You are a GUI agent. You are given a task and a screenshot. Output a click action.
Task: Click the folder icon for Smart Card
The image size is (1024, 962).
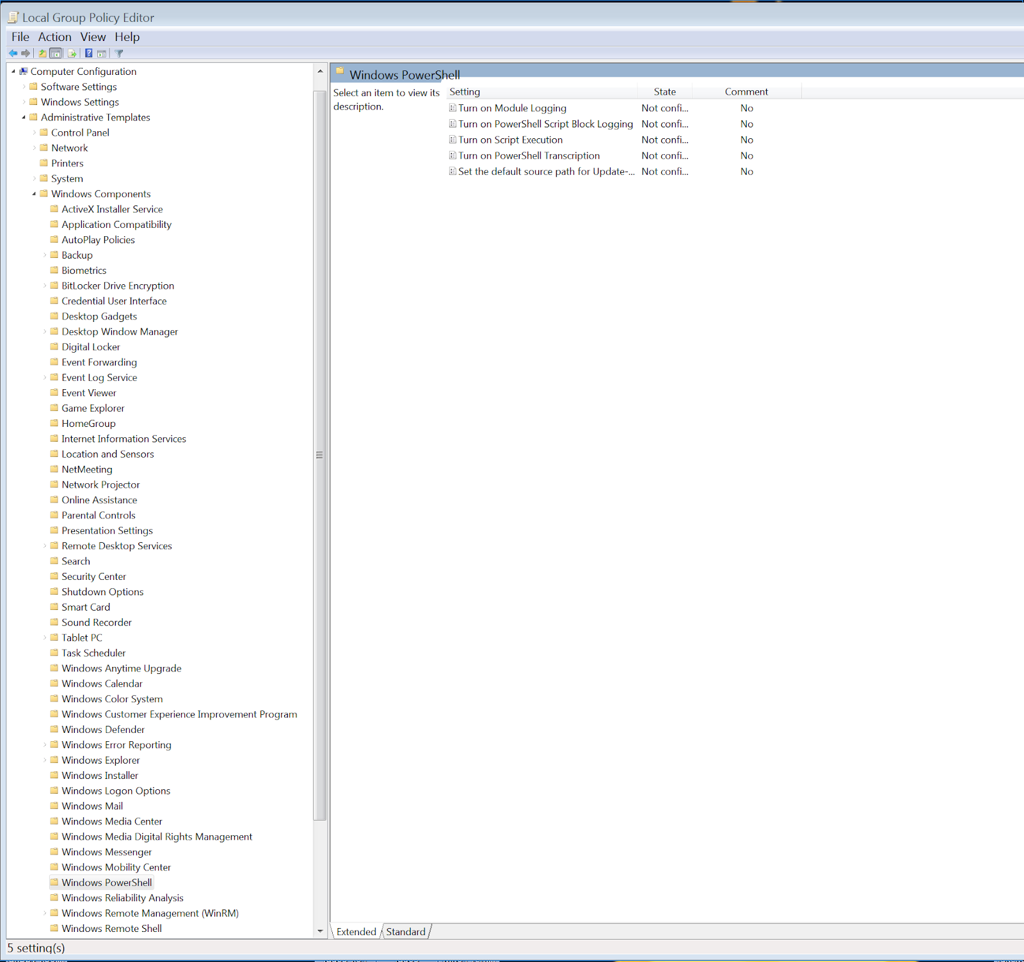[54, 607]
